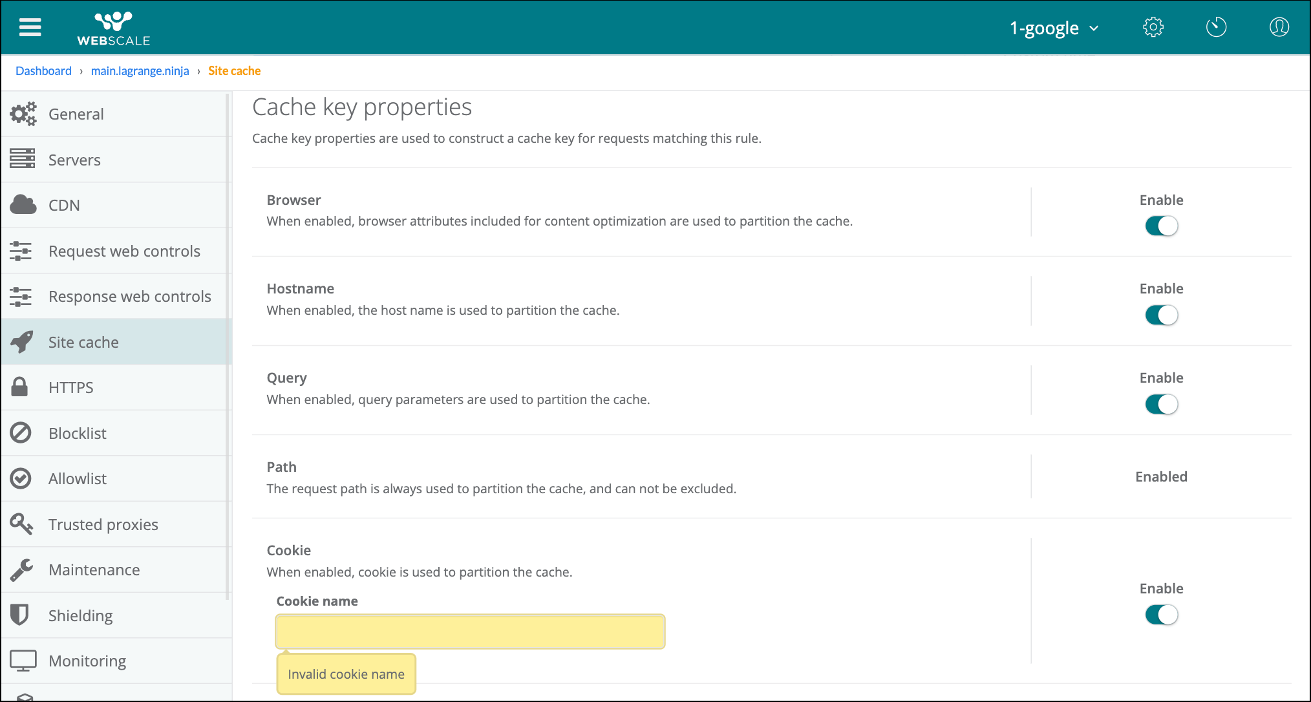Disable the Cookie cache toggle

(1161, 614)
